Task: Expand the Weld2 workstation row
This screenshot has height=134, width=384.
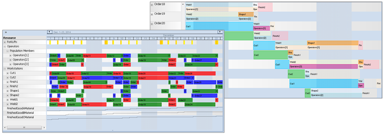Action: [8, 104]
